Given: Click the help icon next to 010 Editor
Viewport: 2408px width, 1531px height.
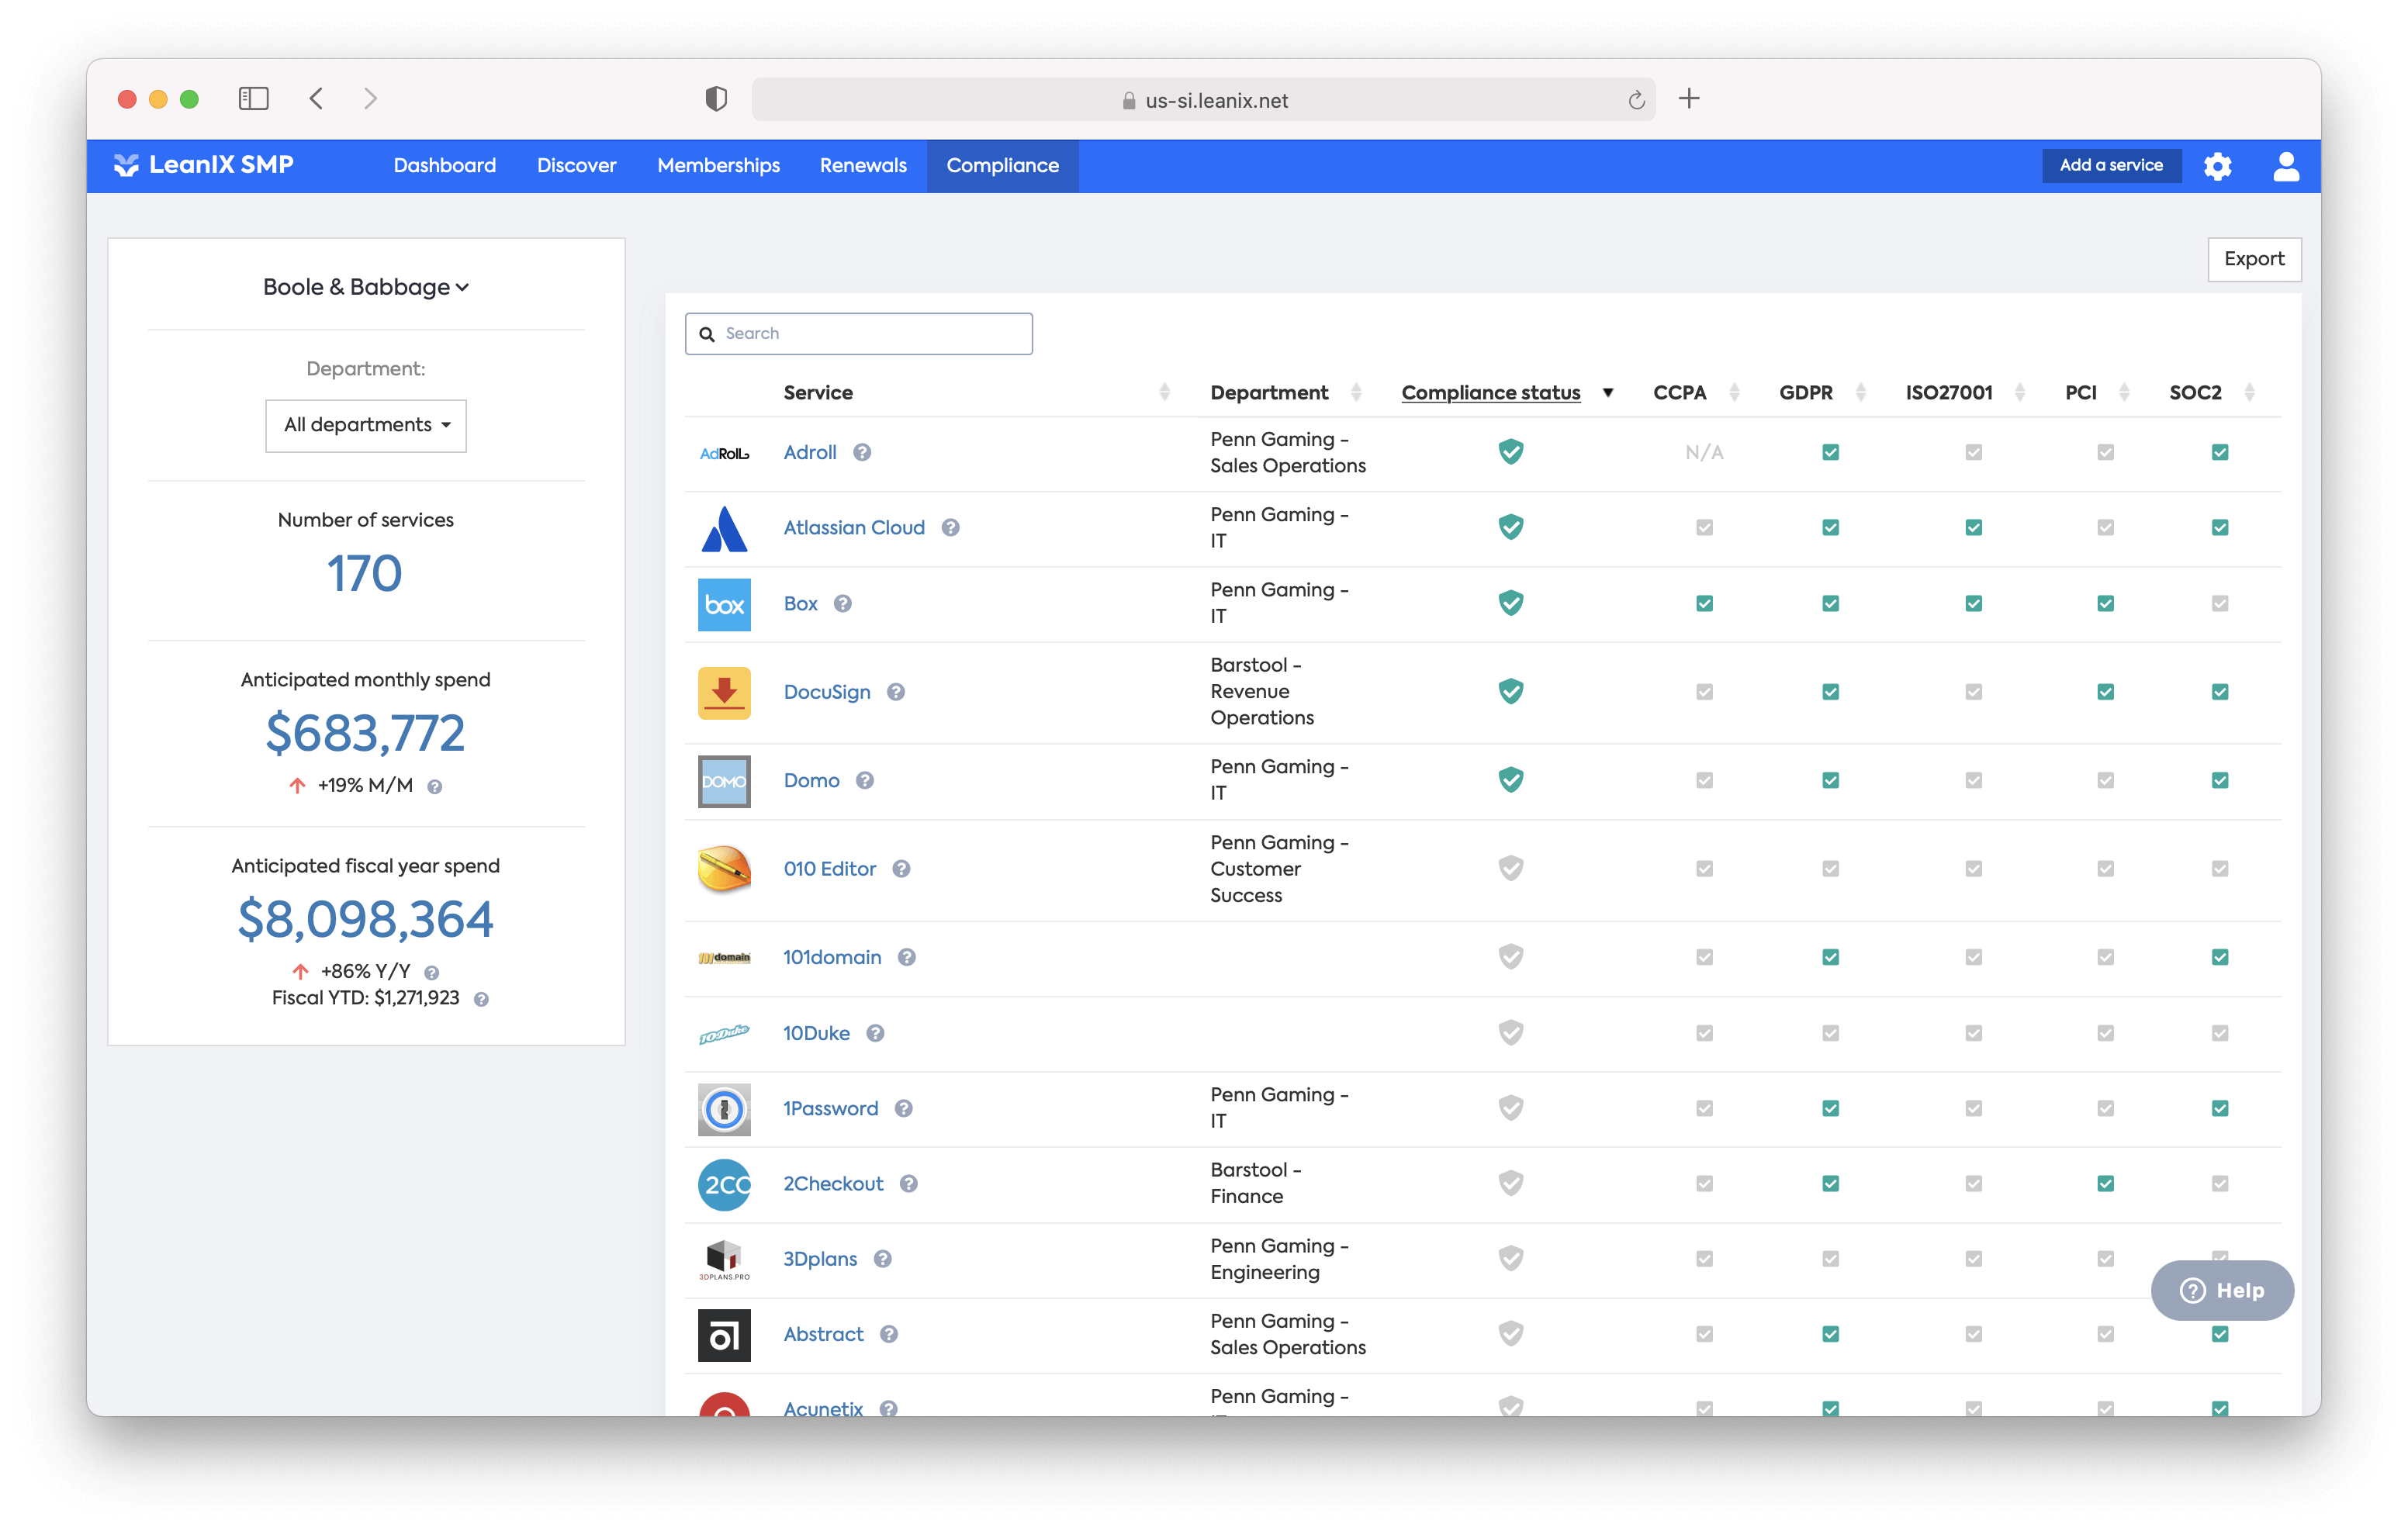Looking at the screenshot, I should click(x=901, y=868).
